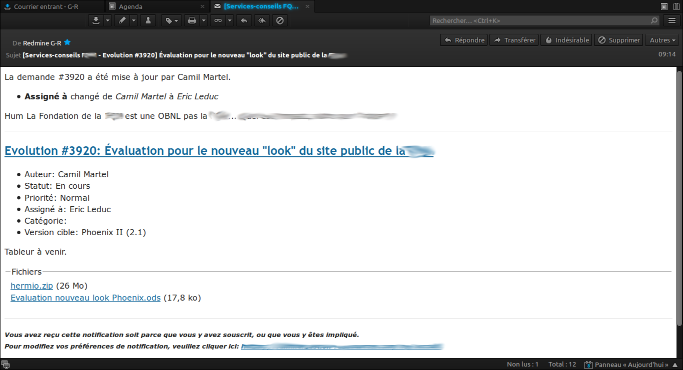Image resolution: width=683 pixels, height=370 pixels.
Task: Open the address book contact icon
Action: tap(147, 20)
